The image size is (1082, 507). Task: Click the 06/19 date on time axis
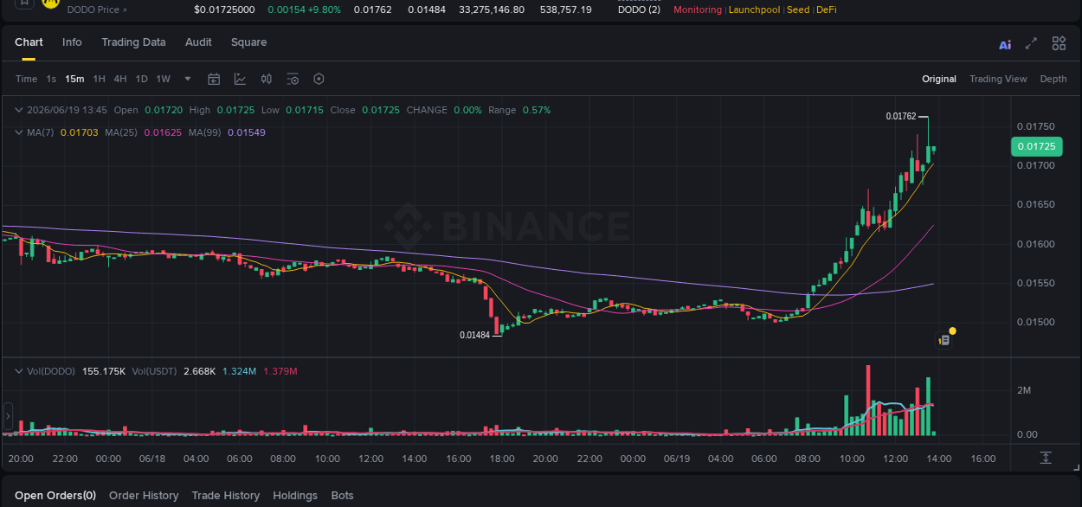677,459
